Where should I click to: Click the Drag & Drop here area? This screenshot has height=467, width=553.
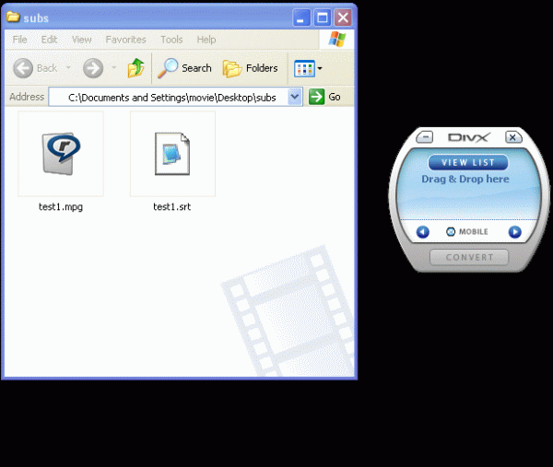465,179
